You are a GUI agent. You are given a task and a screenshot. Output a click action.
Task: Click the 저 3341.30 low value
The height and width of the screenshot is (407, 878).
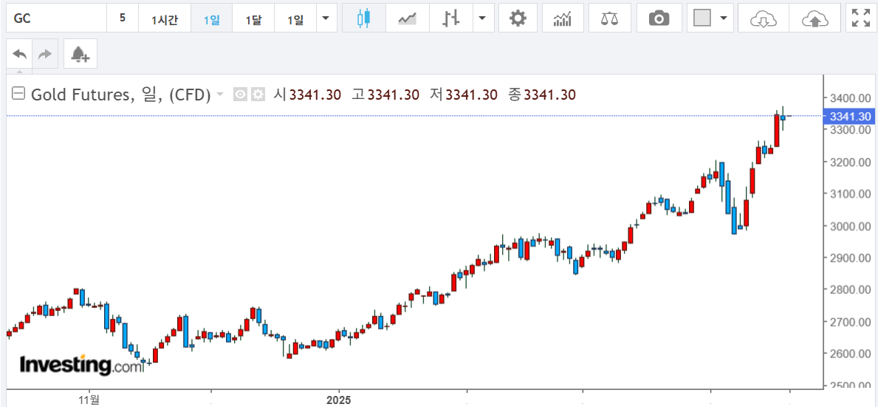point(464,95)
